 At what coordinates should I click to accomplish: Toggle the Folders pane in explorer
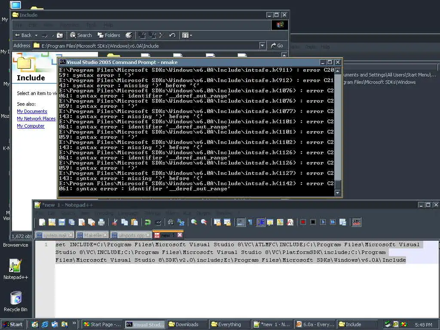[x=109, y=35]
